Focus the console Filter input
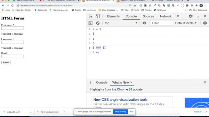209x117 pixels. click(162, 23)
